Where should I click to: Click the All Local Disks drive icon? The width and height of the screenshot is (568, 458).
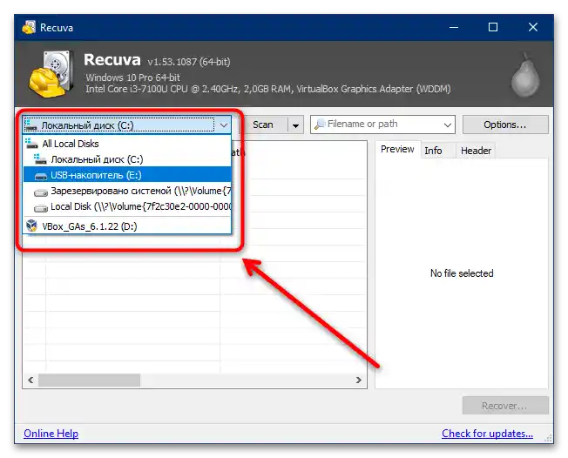(x=31, y=144)
